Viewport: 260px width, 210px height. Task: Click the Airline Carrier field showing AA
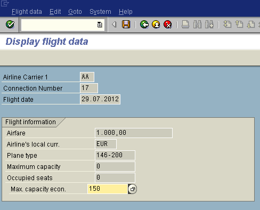87,77
